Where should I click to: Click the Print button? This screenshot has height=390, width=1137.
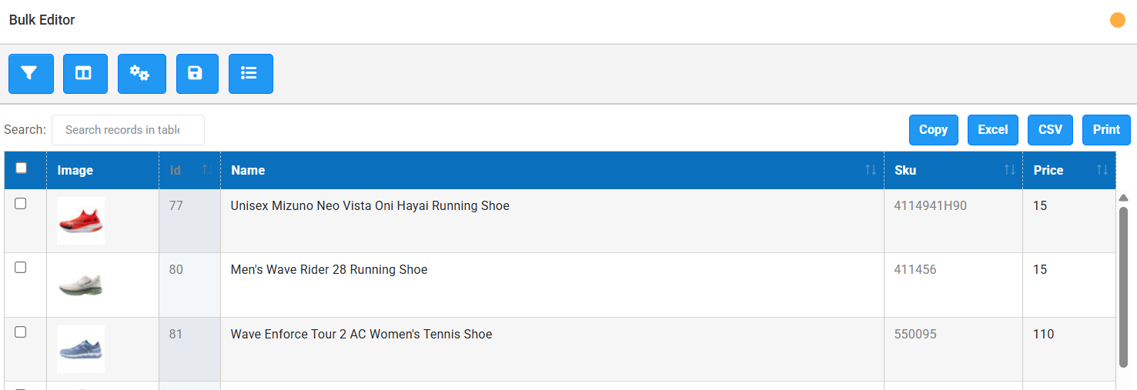coord(1106,130)
